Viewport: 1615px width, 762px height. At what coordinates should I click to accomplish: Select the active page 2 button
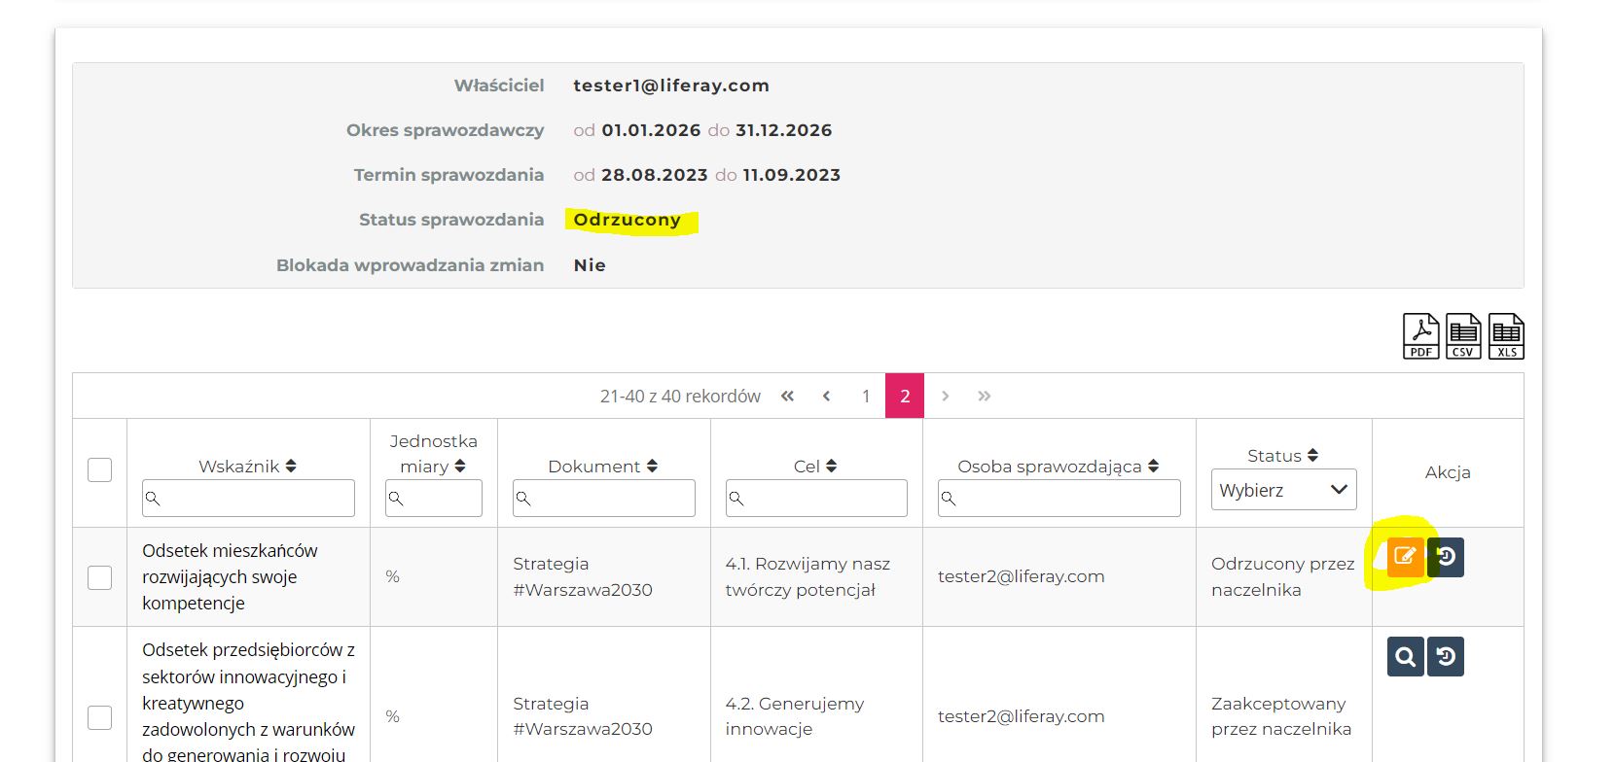point(905,397)
